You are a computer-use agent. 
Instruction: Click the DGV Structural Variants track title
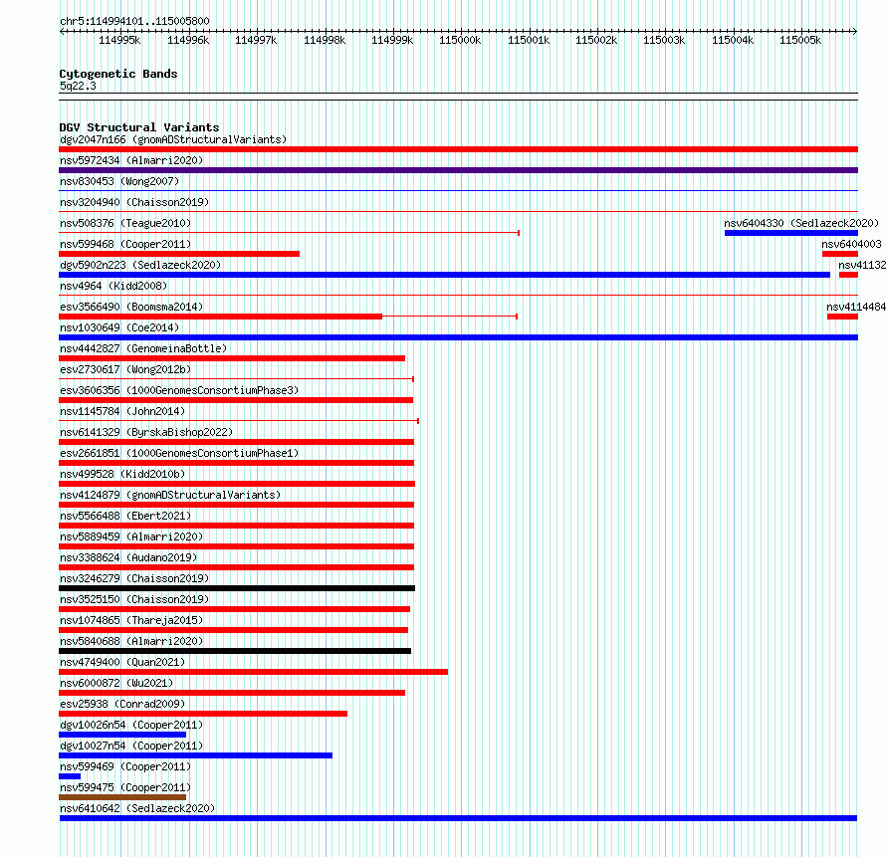coord(139,127)
